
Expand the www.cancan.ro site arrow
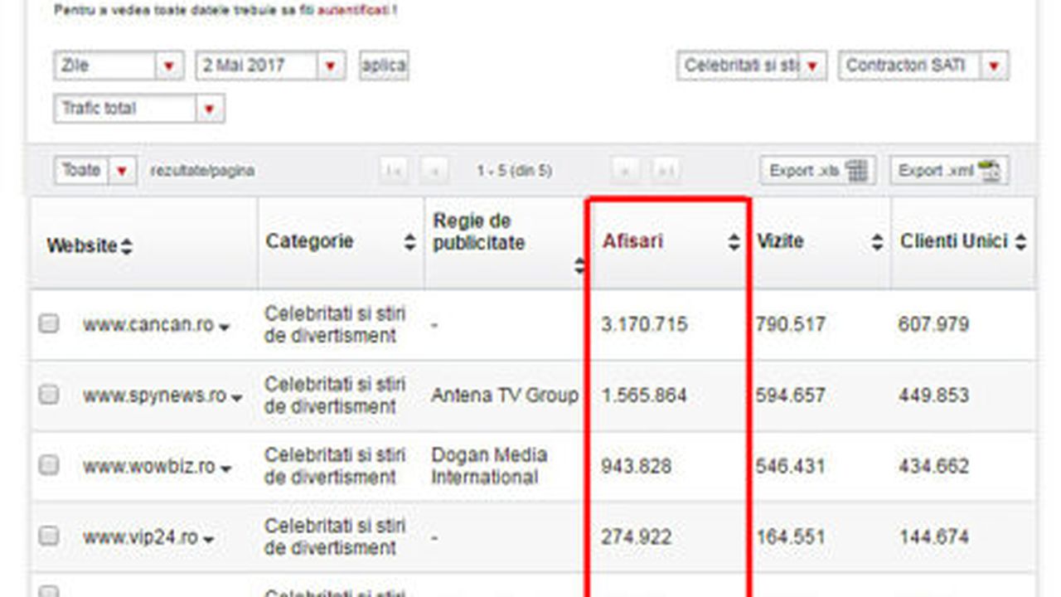pos(224,328)
